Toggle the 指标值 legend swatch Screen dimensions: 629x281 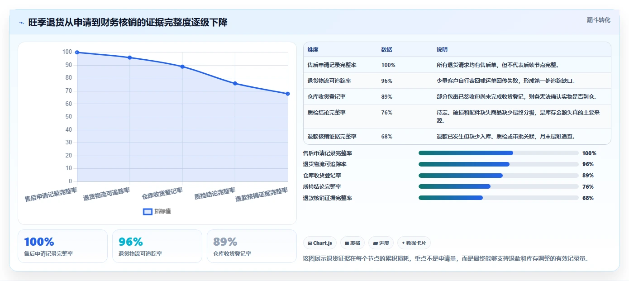click(x=148, y=211)
